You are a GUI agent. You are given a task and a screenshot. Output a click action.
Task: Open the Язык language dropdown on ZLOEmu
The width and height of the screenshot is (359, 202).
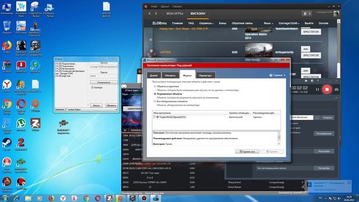[268, 23]
